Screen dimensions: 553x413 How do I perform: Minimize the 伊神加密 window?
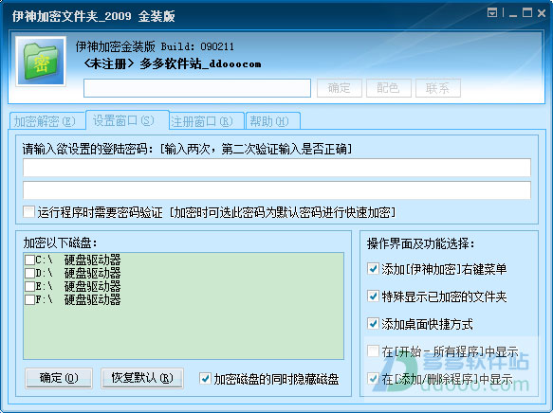pos(513,13)
